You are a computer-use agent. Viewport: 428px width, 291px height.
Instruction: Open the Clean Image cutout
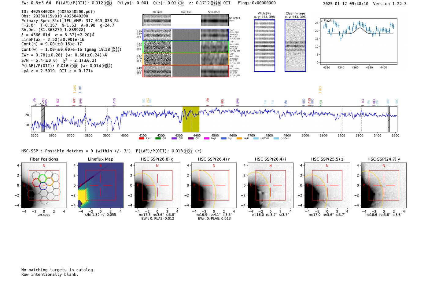[x=295, y=45]
